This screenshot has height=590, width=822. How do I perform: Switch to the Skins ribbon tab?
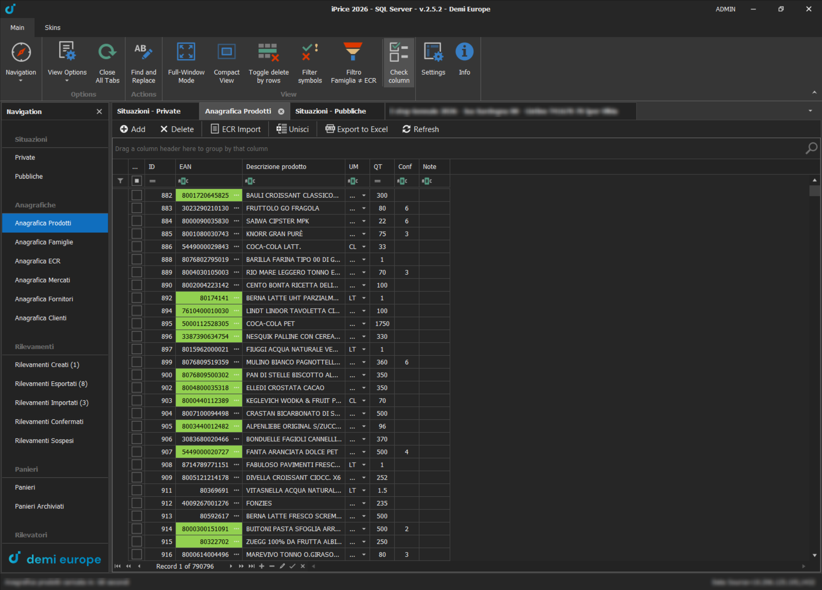click(x=53, y=28)
